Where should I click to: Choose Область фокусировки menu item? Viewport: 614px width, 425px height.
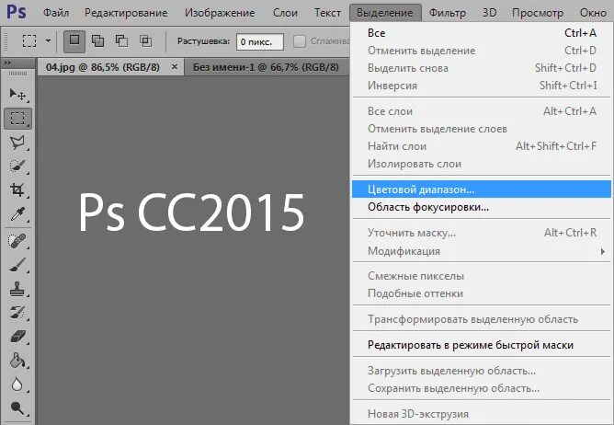point(482,207)
